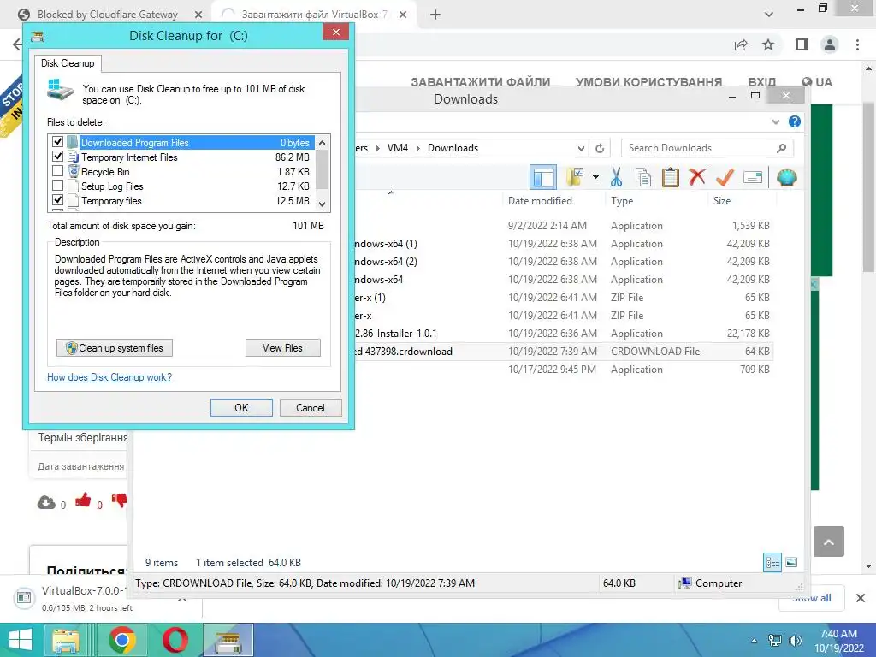Open УМОВИ КОРИСТУВАННЯ menu on website
The width and height of the screenshot is (876, 657).
click(x=648, y=82)
